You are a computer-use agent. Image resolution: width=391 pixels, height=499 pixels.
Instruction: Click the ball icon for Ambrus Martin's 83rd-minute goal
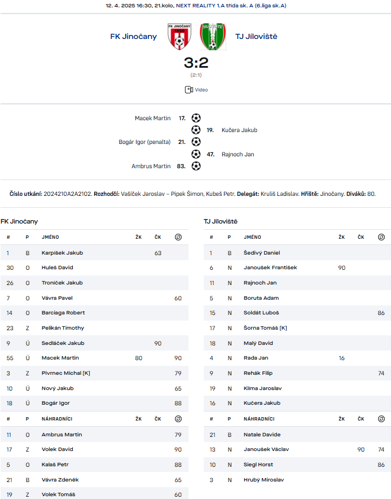196,166
